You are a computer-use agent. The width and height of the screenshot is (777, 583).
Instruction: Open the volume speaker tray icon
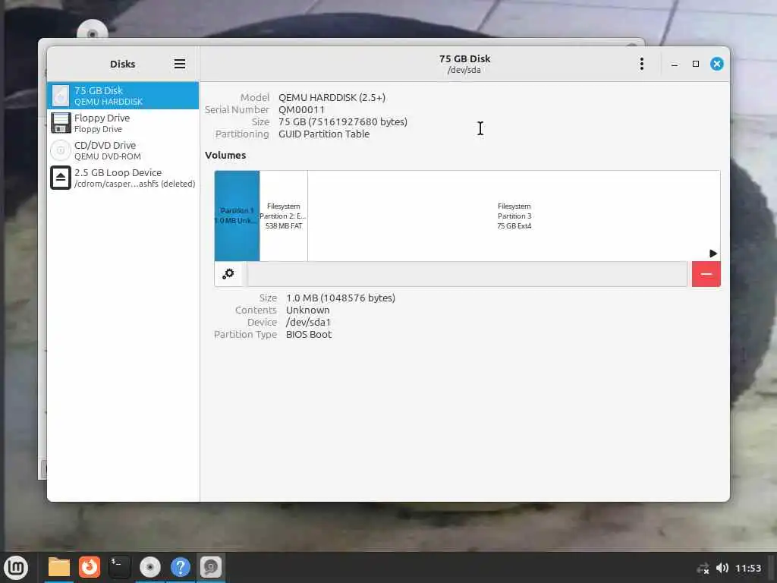pyautogui.click(x=722, y=568)
